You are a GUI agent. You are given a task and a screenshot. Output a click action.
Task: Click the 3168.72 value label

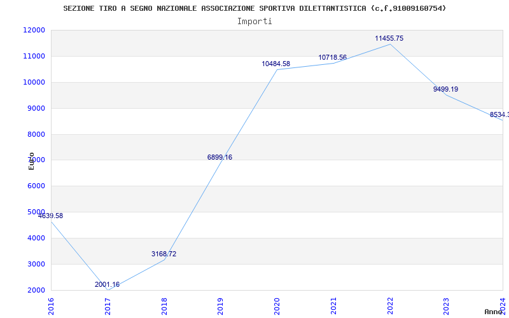164,254
